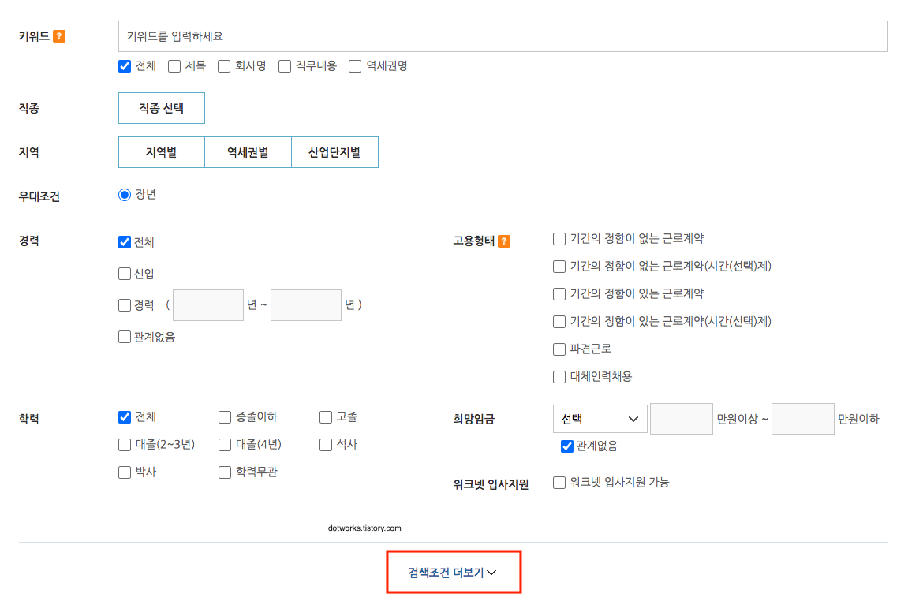Enable the 파견근로 employment type
The width and height of the screenshot is (908, 601).
[x=559, y=349]
